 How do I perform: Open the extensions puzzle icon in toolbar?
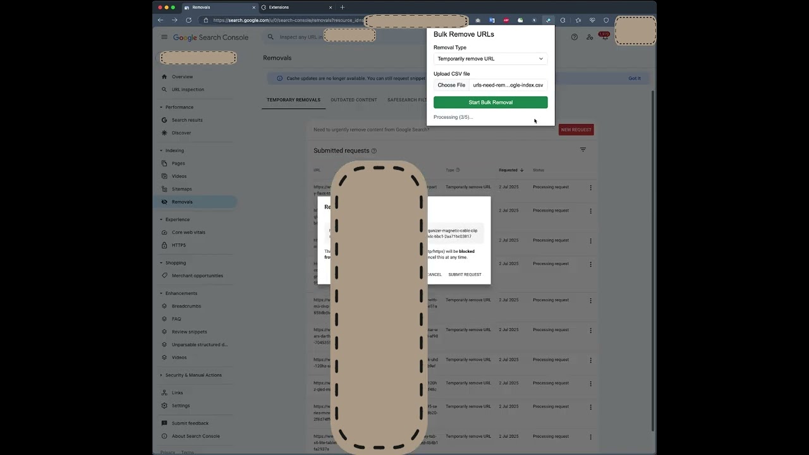[563, 20]
